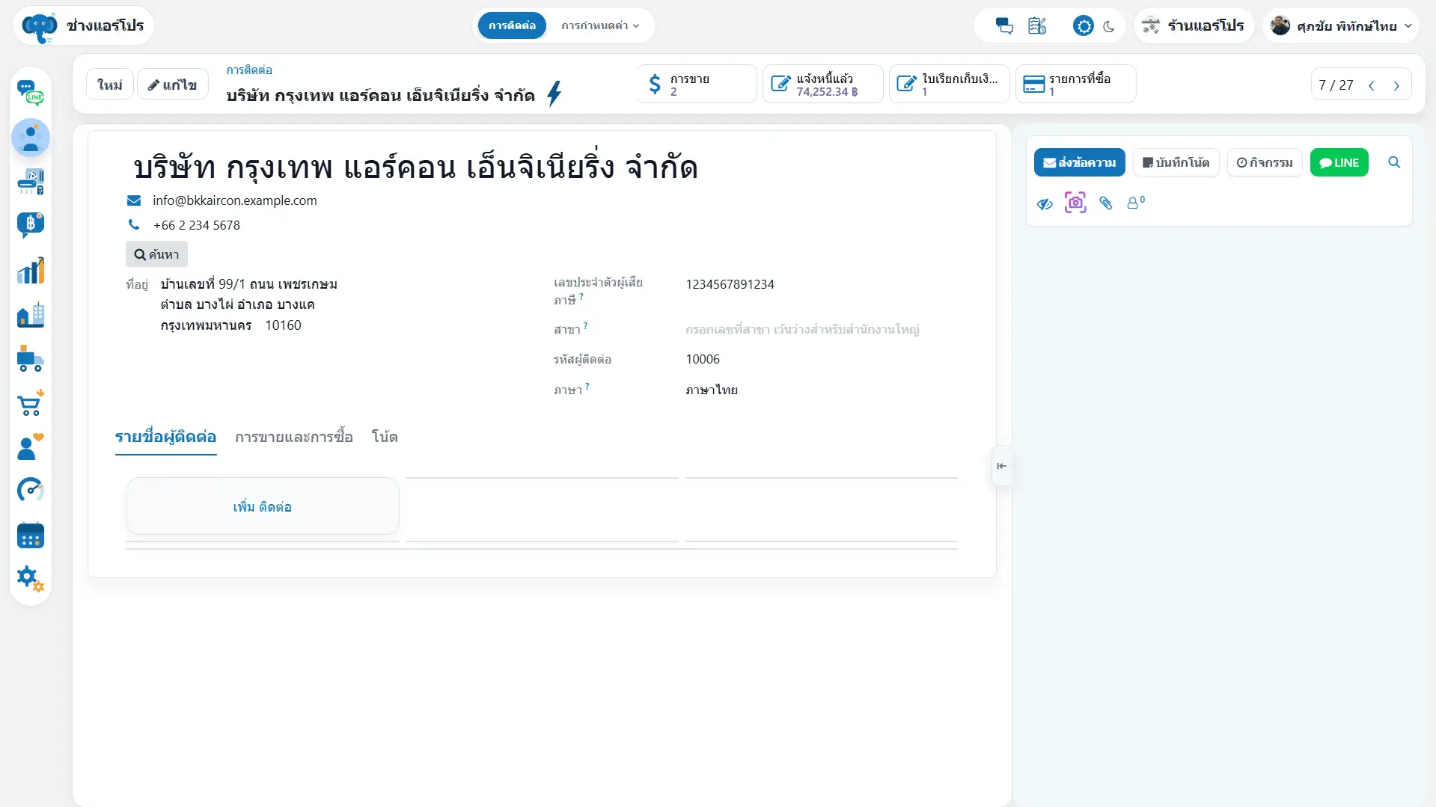Open the screenshot capture icon in chatter
The width and height of the screenshot is (1436, 807).
(1075, 203)
